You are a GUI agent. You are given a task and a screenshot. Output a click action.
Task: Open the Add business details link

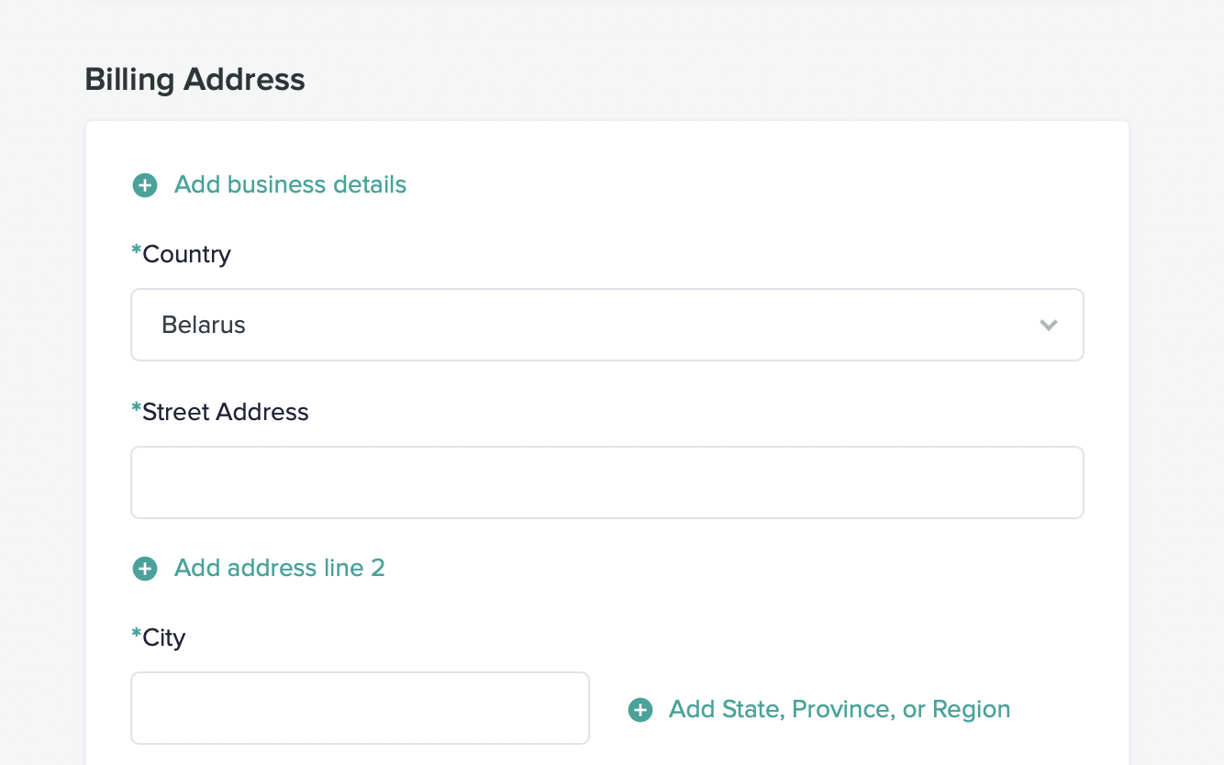click(x=290, y=185)
